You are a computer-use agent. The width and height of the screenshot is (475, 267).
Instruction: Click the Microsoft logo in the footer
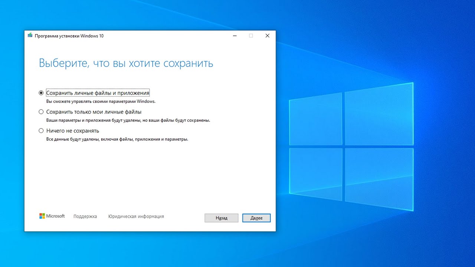pyautogui.click(x=52, y=216)
